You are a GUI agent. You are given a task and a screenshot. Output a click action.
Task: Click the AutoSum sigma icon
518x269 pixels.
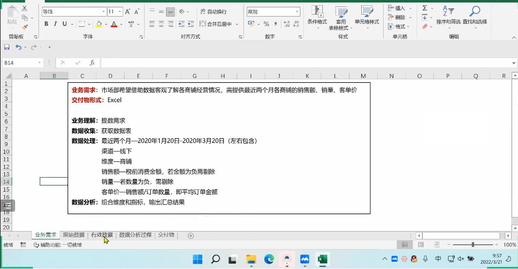(425, 8)
